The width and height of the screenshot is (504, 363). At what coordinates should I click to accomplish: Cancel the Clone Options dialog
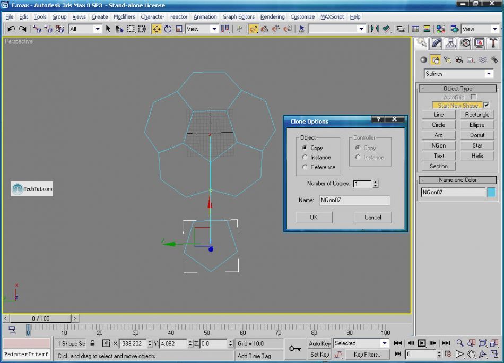point(373,218)
